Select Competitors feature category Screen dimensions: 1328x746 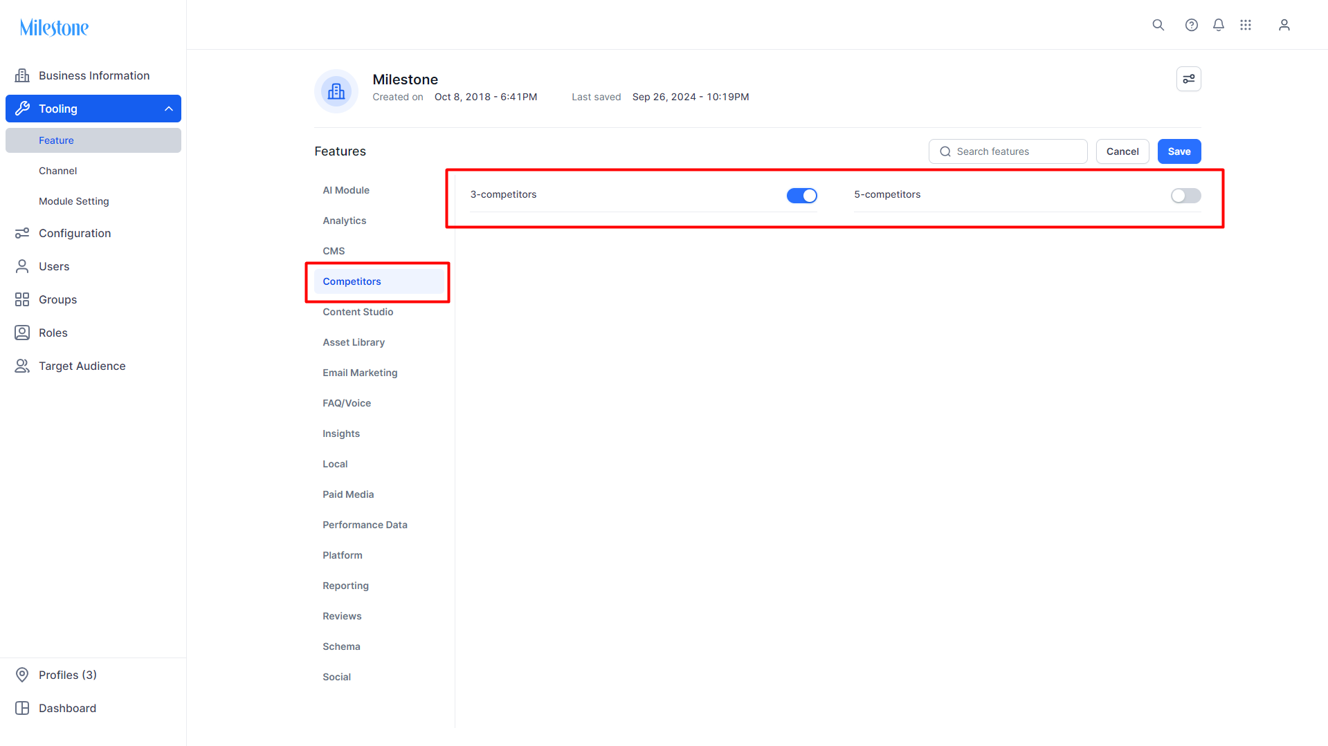[x=379, y=281]
